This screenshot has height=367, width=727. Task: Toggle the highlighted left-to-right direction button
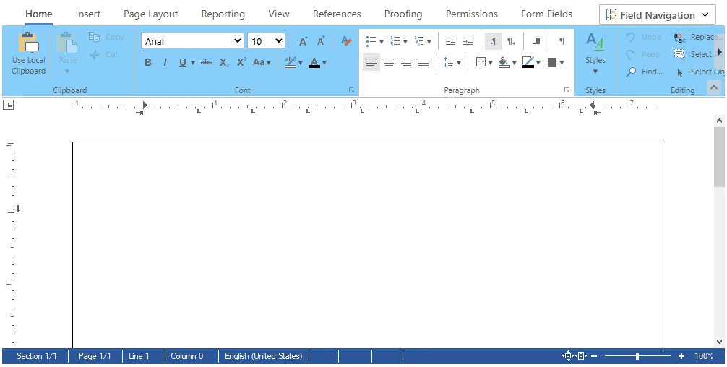(x=494, y=41)
